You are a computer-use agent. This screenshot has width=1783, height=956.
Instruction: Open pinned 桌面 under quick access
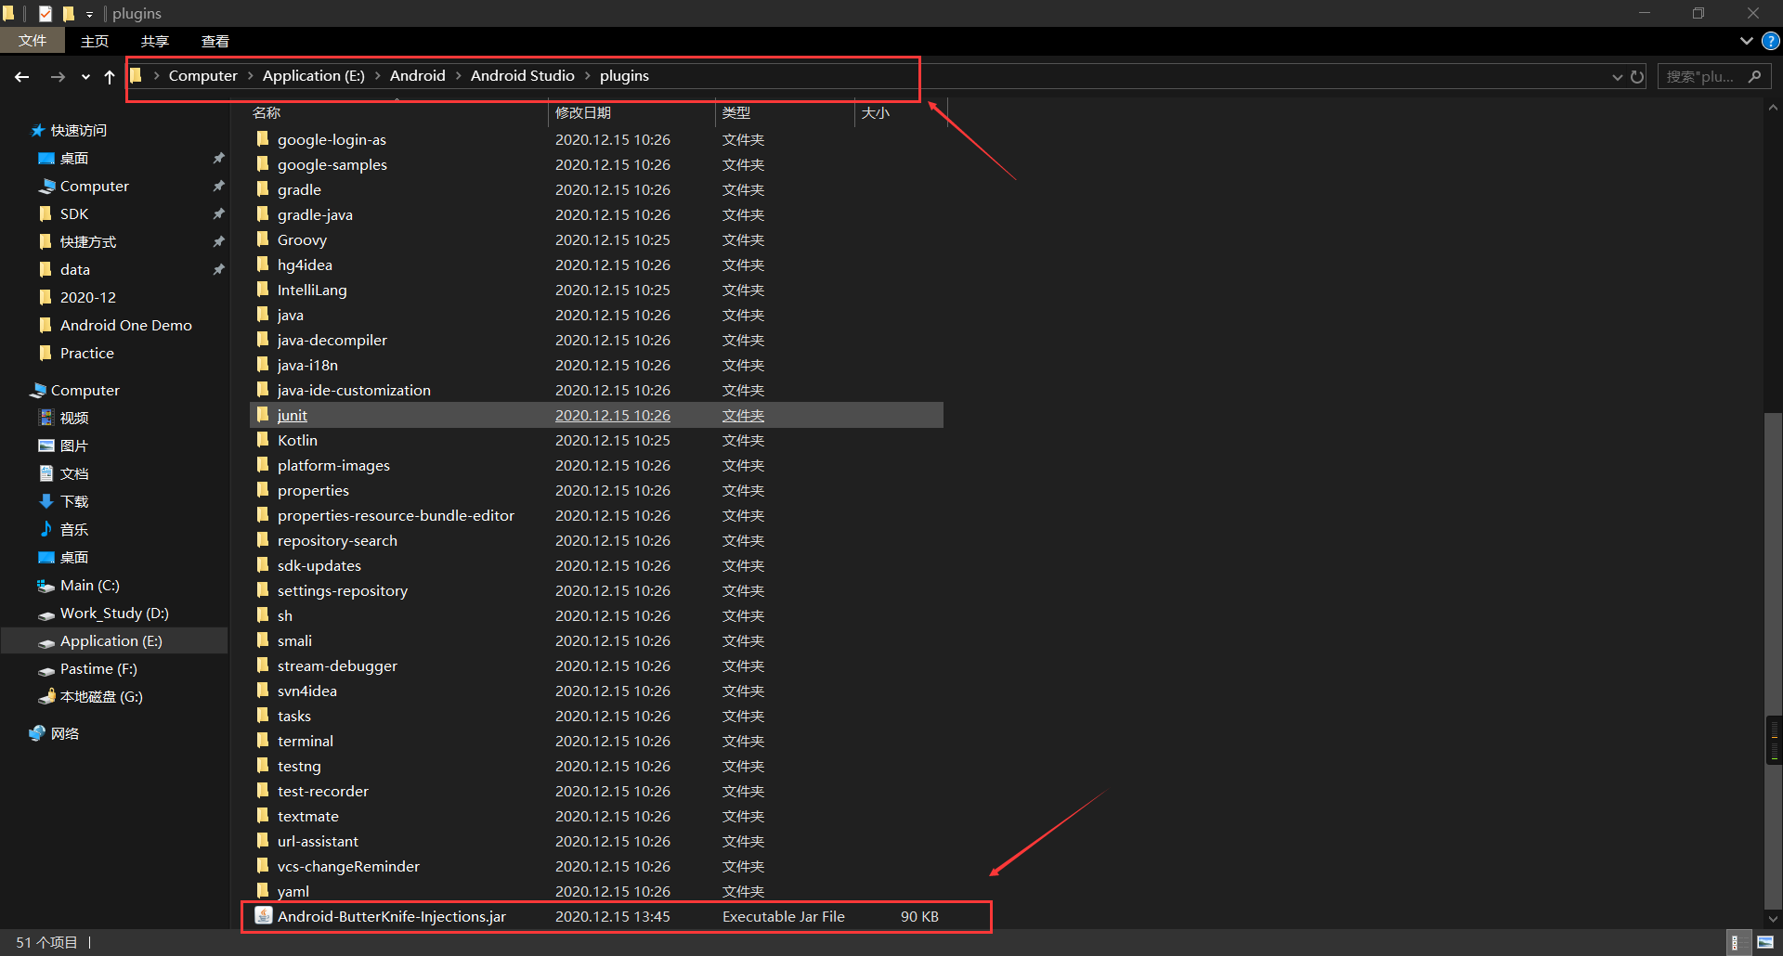74,159
